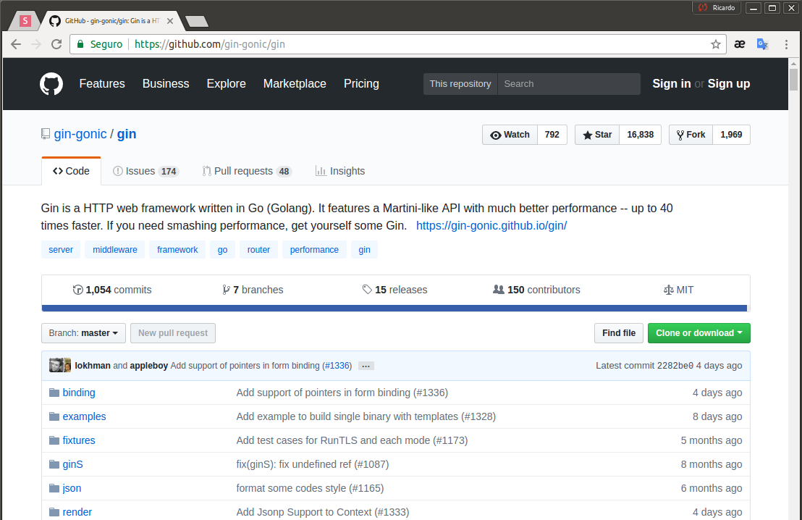Select the 'server' topic tag
This screenshot has height=520, width=802.
click(61, 250)
